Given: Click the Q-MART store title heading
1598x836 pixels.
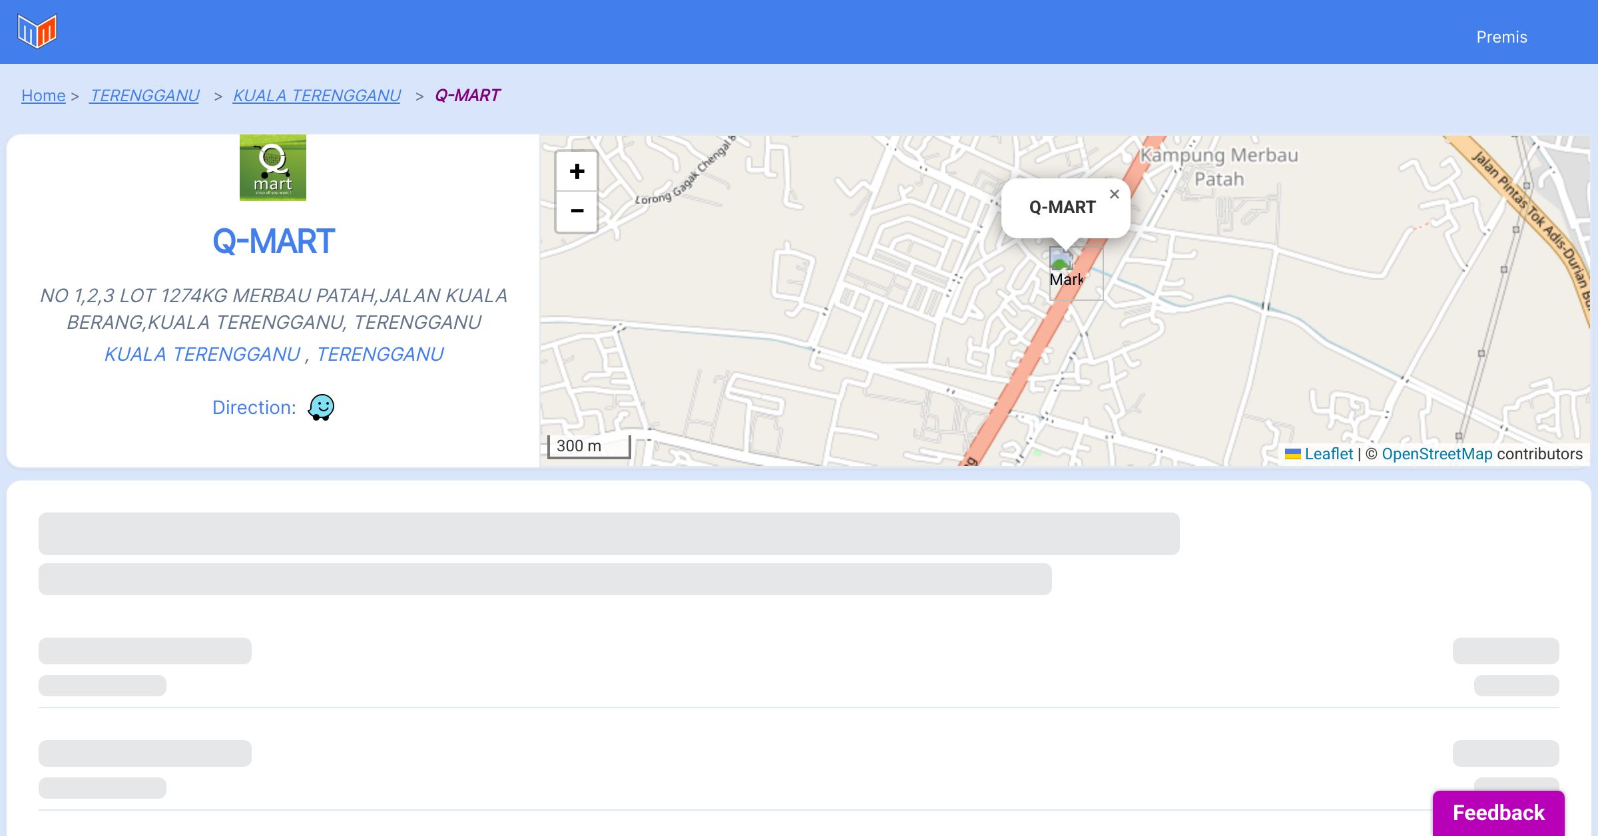Looking at the screenshot, I should [273, 241].
